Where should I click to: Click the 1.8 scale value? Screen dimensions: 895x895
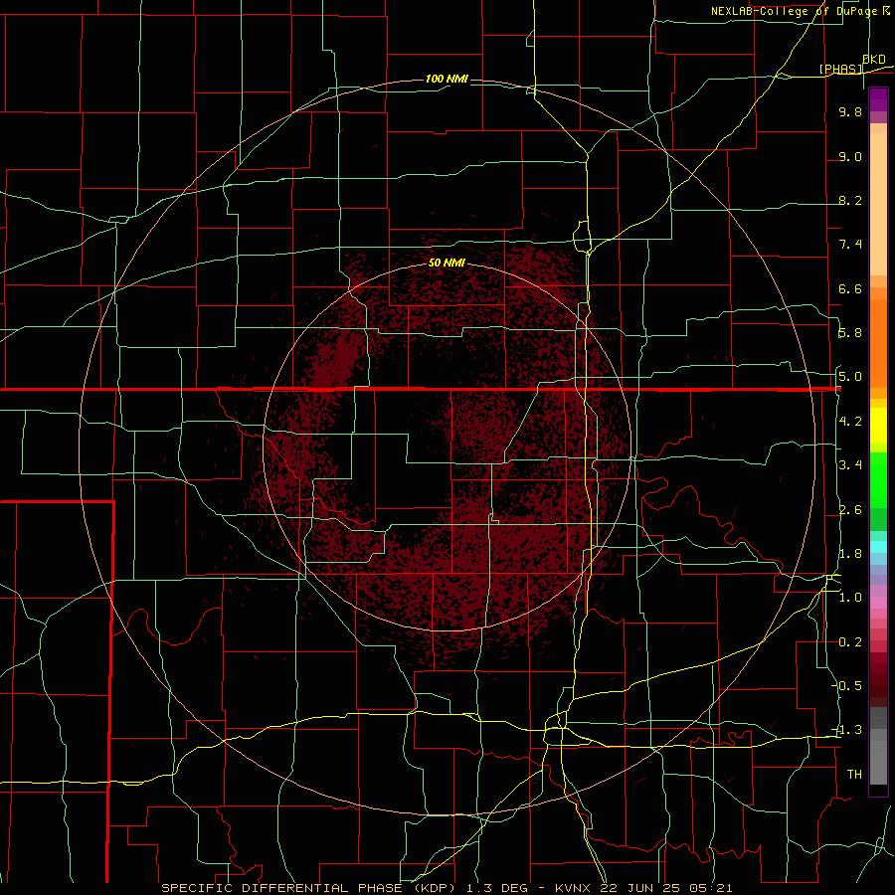pyautogui.click(x=850, y=554)
